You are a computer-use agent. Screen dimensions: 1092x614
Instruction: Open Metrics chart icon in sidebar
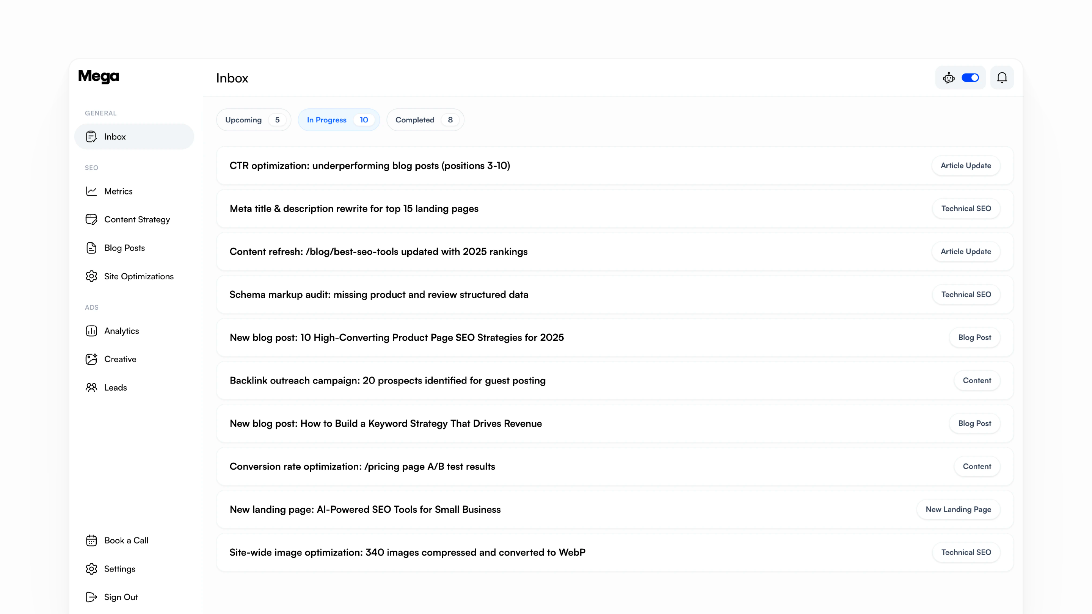point(91,191)
